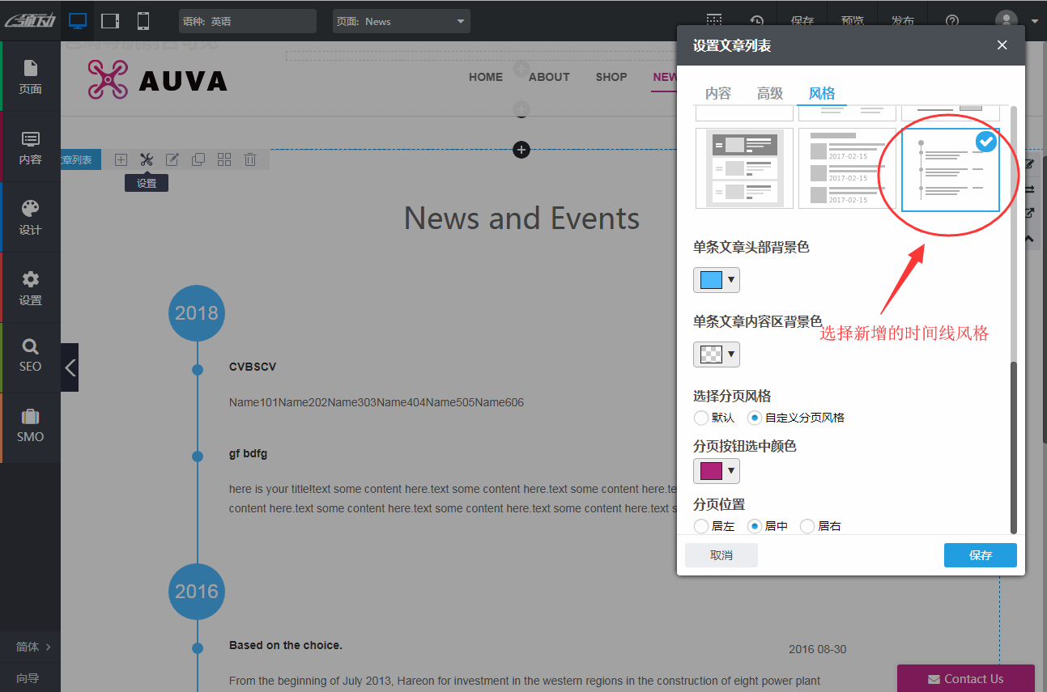Screen dimensions: 1047x692
Task: Delete the article list using trash icon
Action: point(250,159)
